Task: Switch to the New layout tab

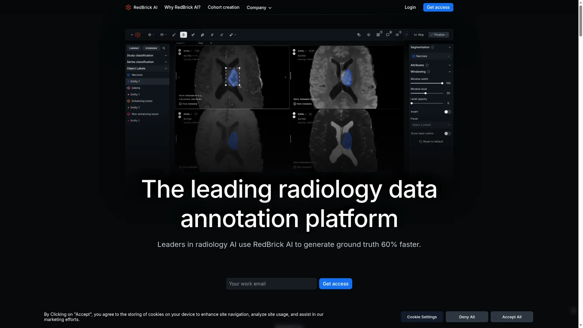Action: (x=201, y=43)
